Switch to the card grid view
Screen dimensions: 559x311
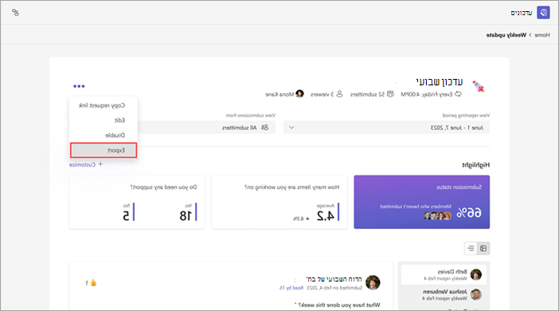point(483,248)
